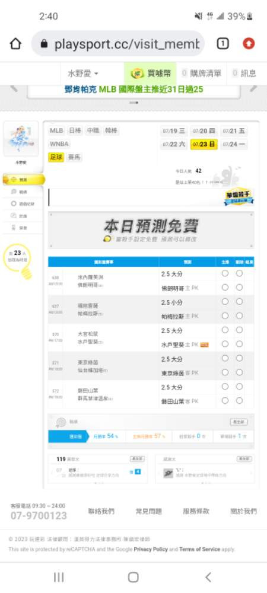Choose date 07/24 一
Image resolution: width=267 pixels, height=593 pixels.
coord(234,145)
